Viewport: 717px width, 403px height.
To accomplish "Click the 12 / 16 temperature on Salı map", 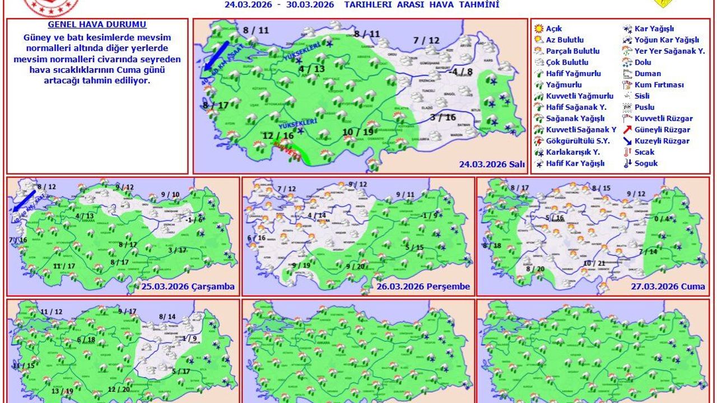I will 278,136.
